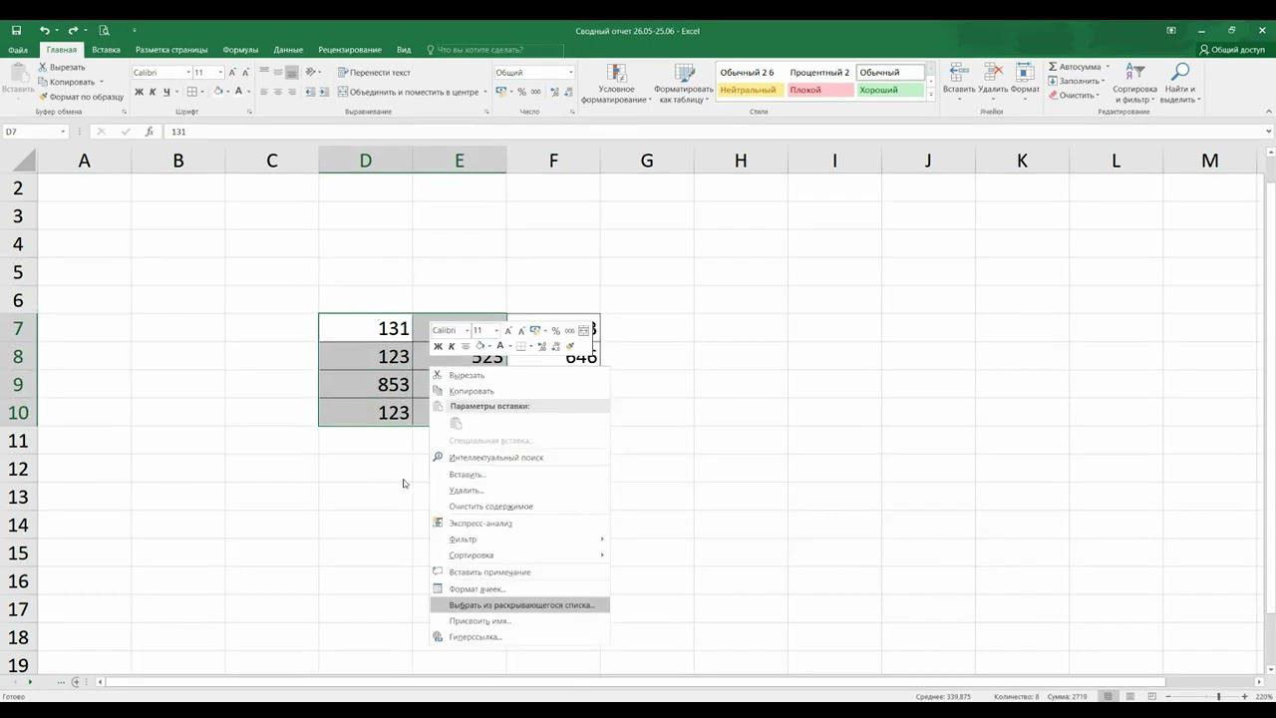This screenshot has height=718, width=1276.
Task: Click the Redo arrow icon
Action: 73,31
